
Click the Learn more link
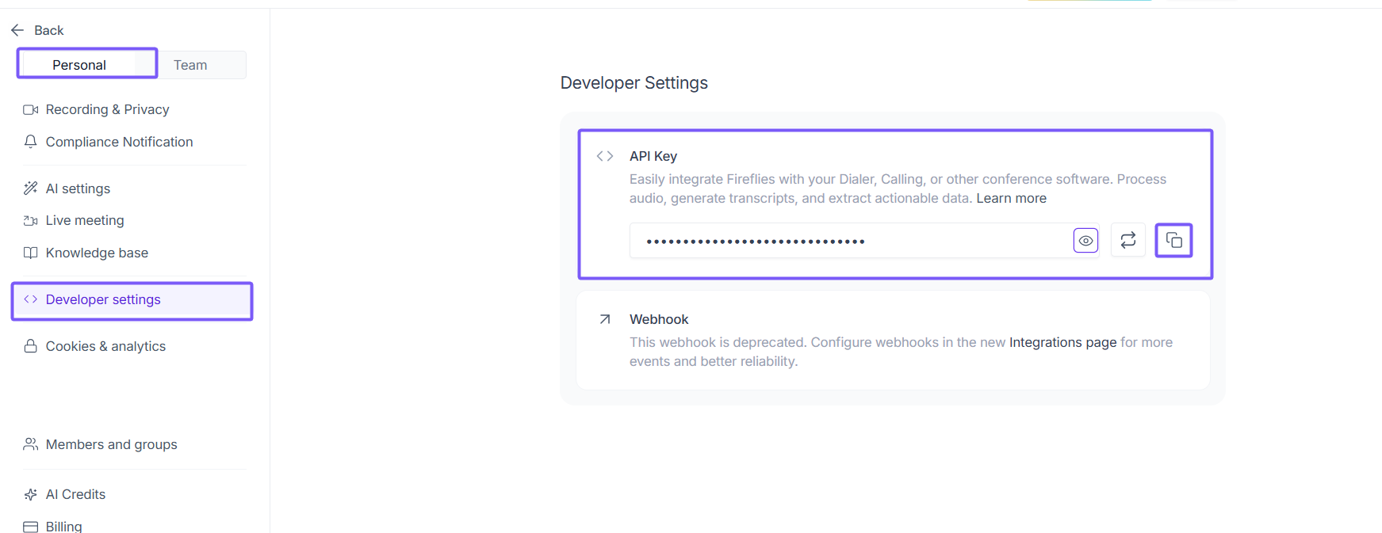click(1011, 198)
